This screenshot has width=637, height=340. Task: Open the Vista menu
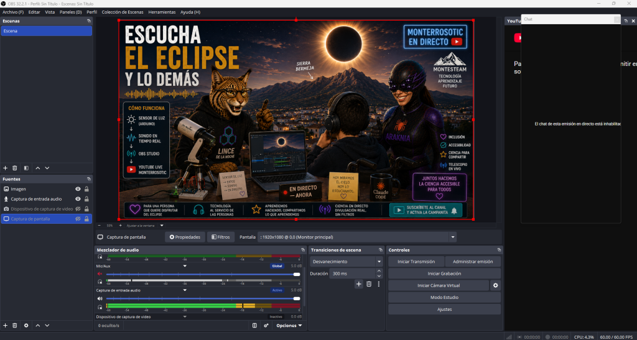click(x=50, y=12)
